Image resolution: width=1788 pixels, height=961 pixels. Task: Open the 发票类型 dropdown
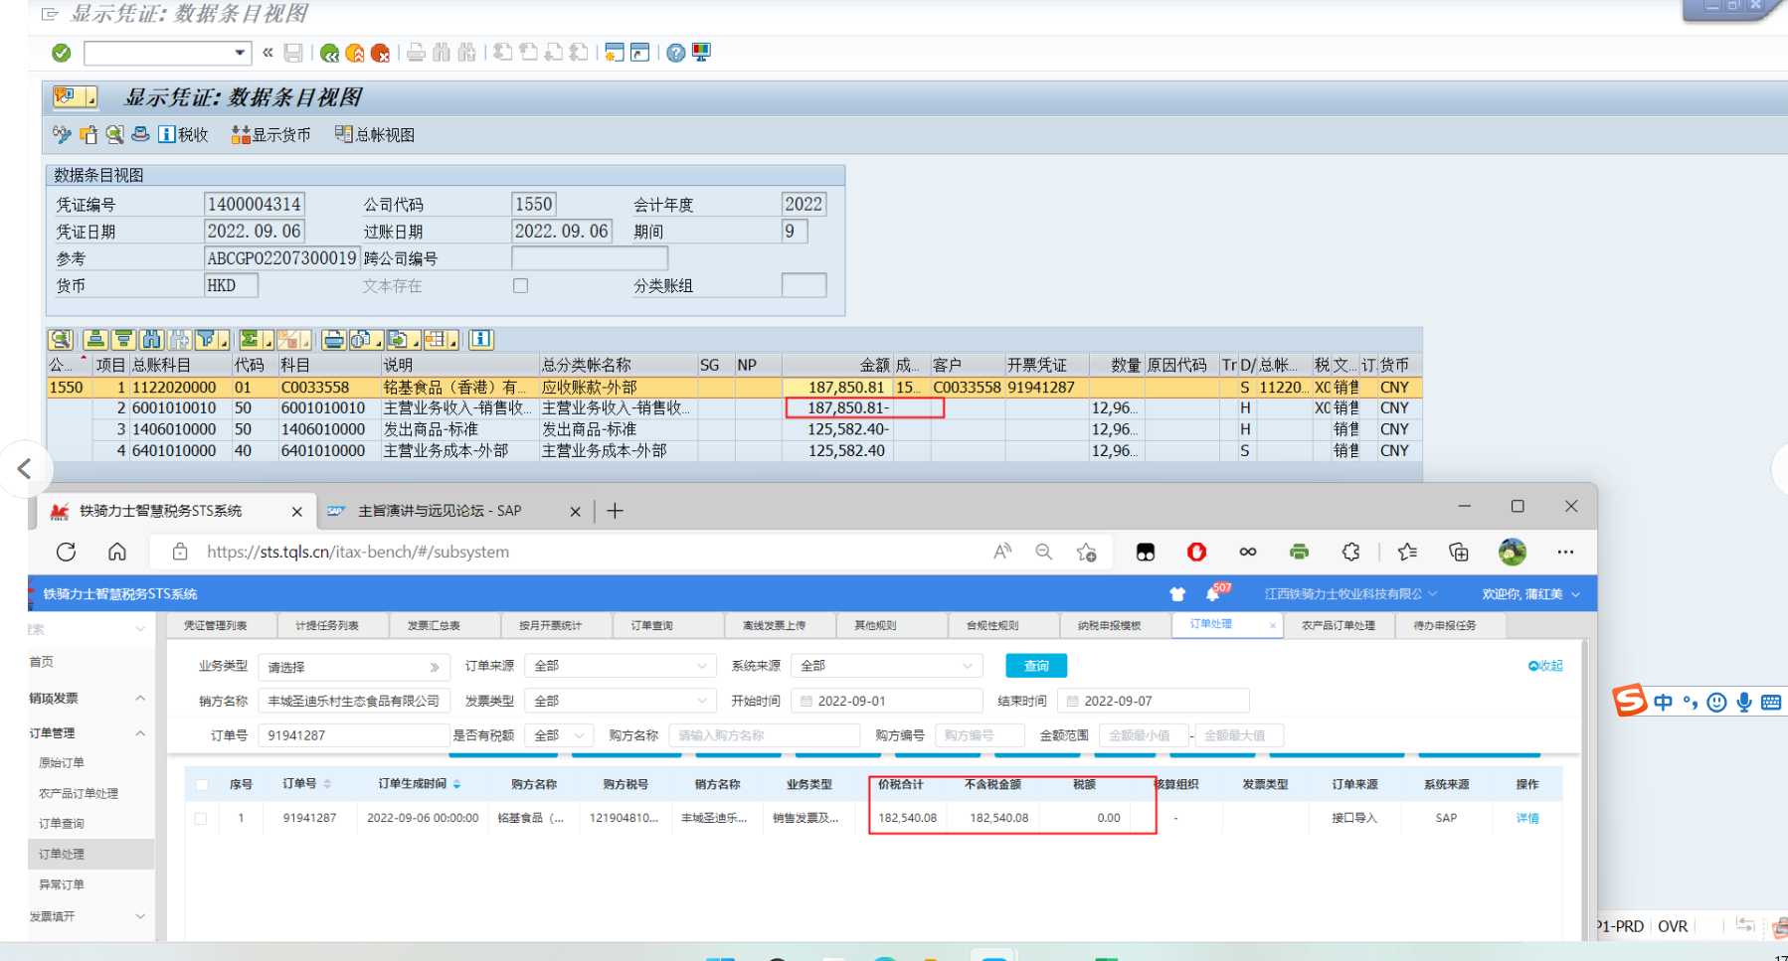(x=621, y=701)
